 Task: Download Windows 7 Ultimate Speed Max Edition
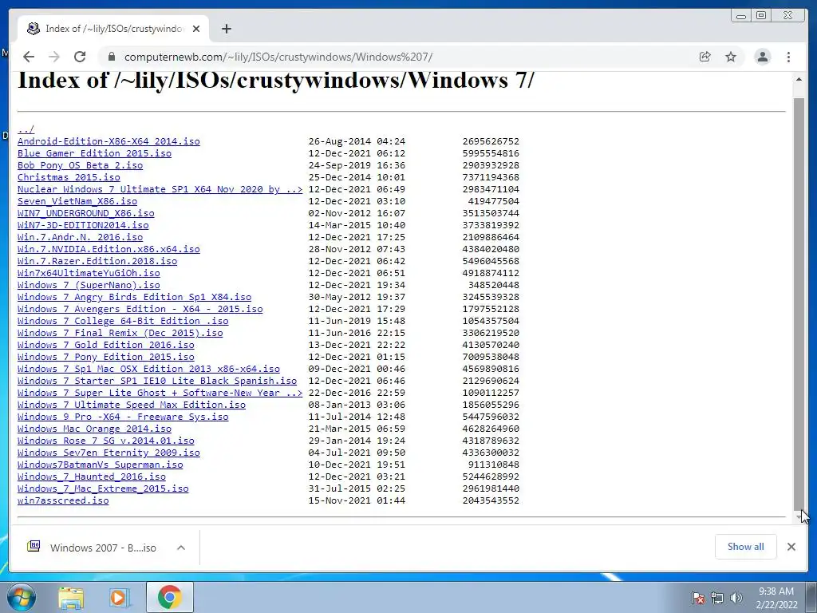(132, 405)
